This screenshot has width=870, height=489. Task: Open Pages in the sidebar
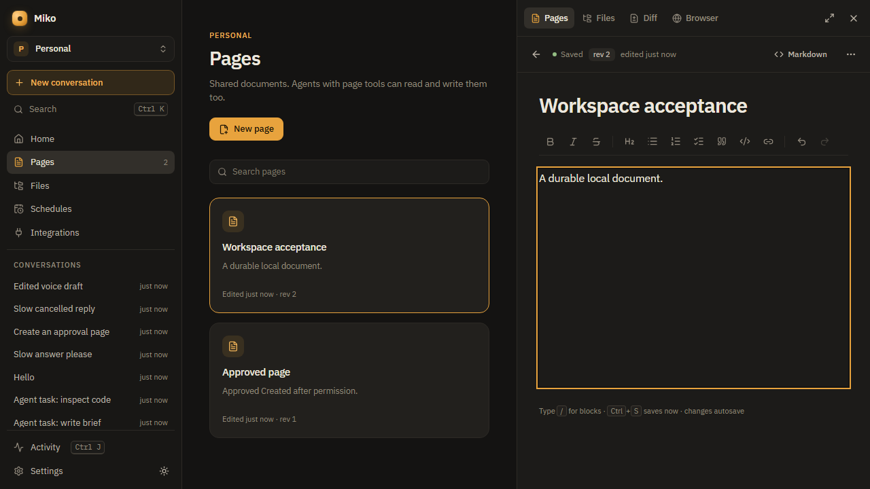click(90, 162)
